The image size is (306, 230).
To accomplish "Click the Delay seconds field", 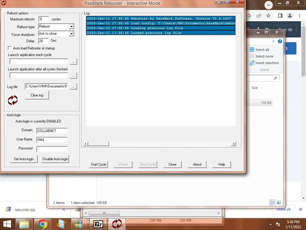I will 43,41.
